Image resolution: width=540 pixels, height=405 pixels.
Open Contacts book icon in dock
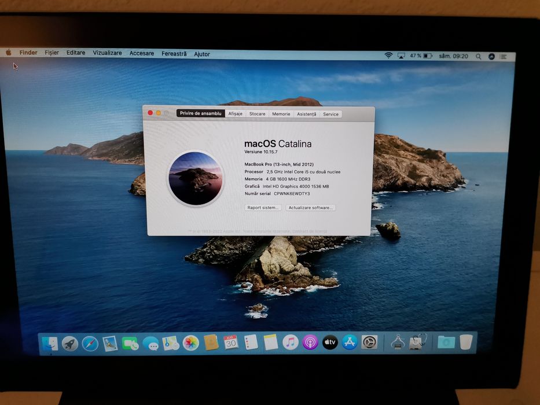[x=211, y=343]
